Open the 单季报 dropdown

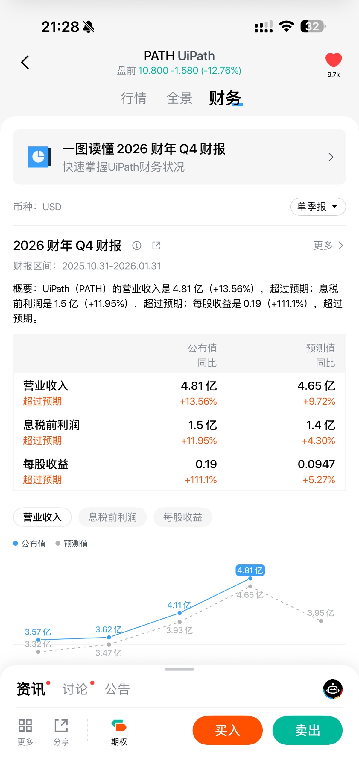tap(318, 206)
